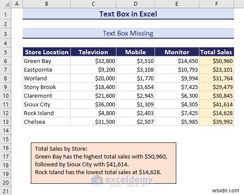
Task: Select column D header
Action: pyautogui.click(x=135, y=4)
